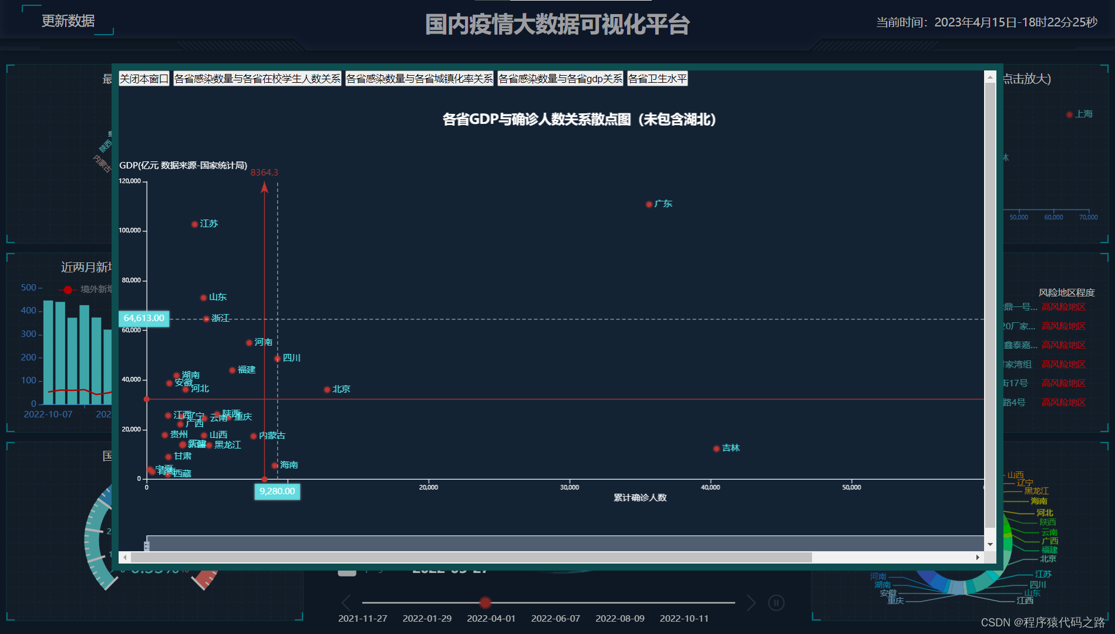Click the 海南 pie chart label
The image size is (1115, 634).
coord(1039,501)
